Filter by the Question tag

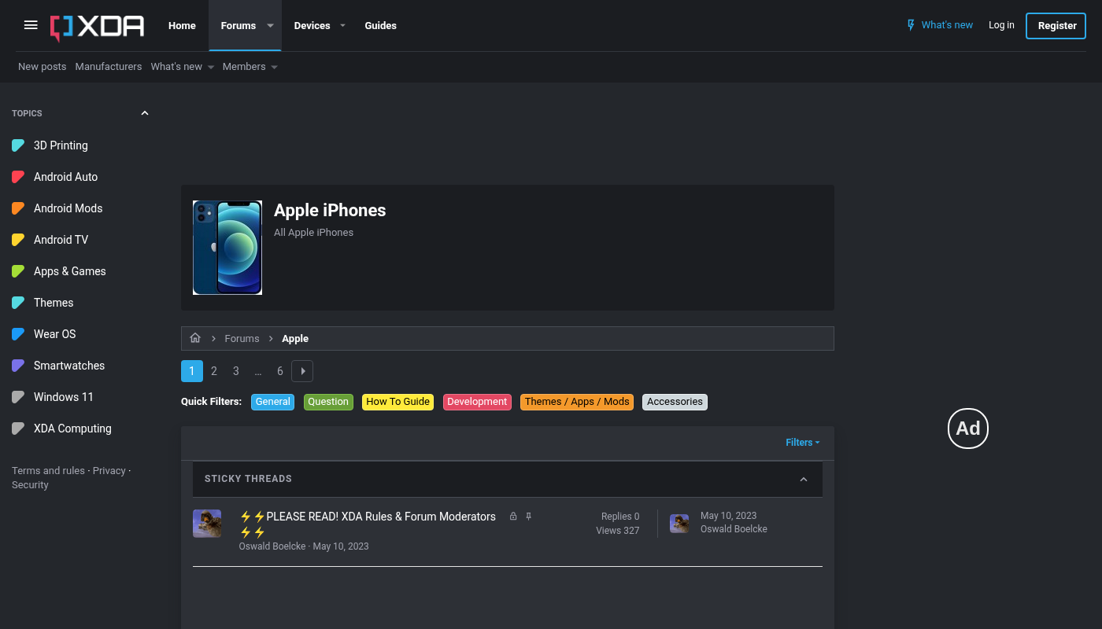328,402
